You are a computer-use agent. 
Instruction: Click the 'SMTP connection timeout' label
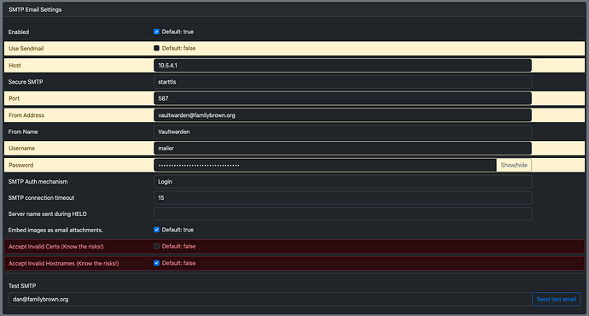[x=41, y=197]
